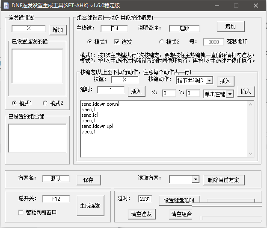Choose 模式2 under the 已设置连发的键 list
Image resolution: width=267 pixels, height=228 pixels.
tap(44, 103)
